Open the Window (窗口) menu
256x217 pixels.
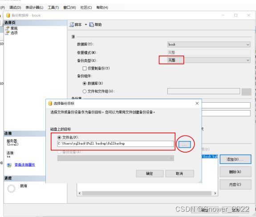pos(69,8)
